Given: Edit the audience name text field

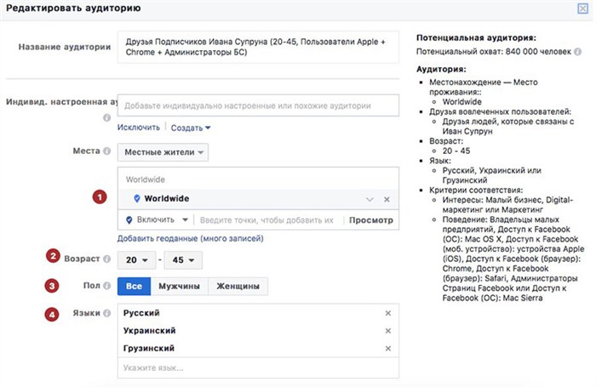Looking at the screenshot, I should tap(258, 47).
